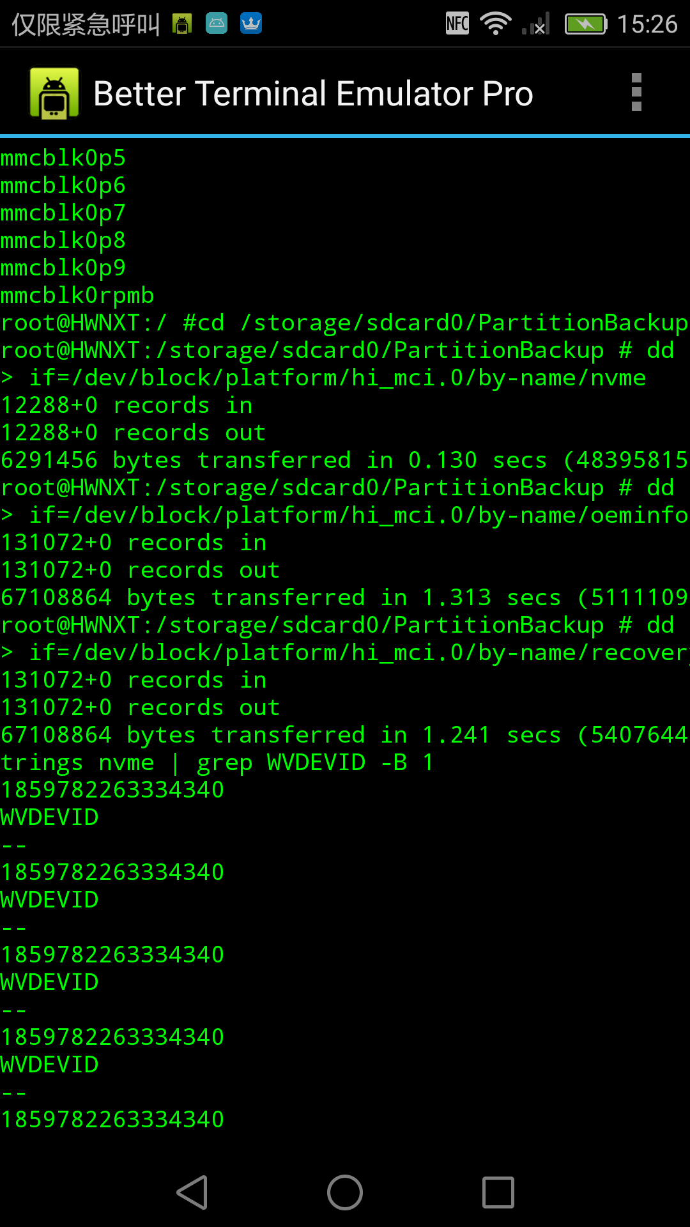The height and width of the screenshot is (1227, 690).
Task: Tap the 6291456 bytes transferred line
Action: (x=344, y=460)
